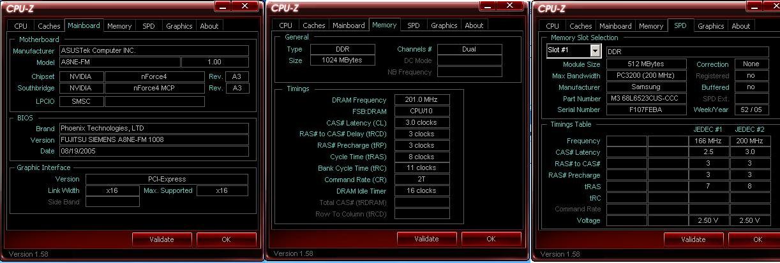Viewport: 780px width, 263px height.
Task: Open Mainboard tab in SPD window
Action: coord(615,26)
